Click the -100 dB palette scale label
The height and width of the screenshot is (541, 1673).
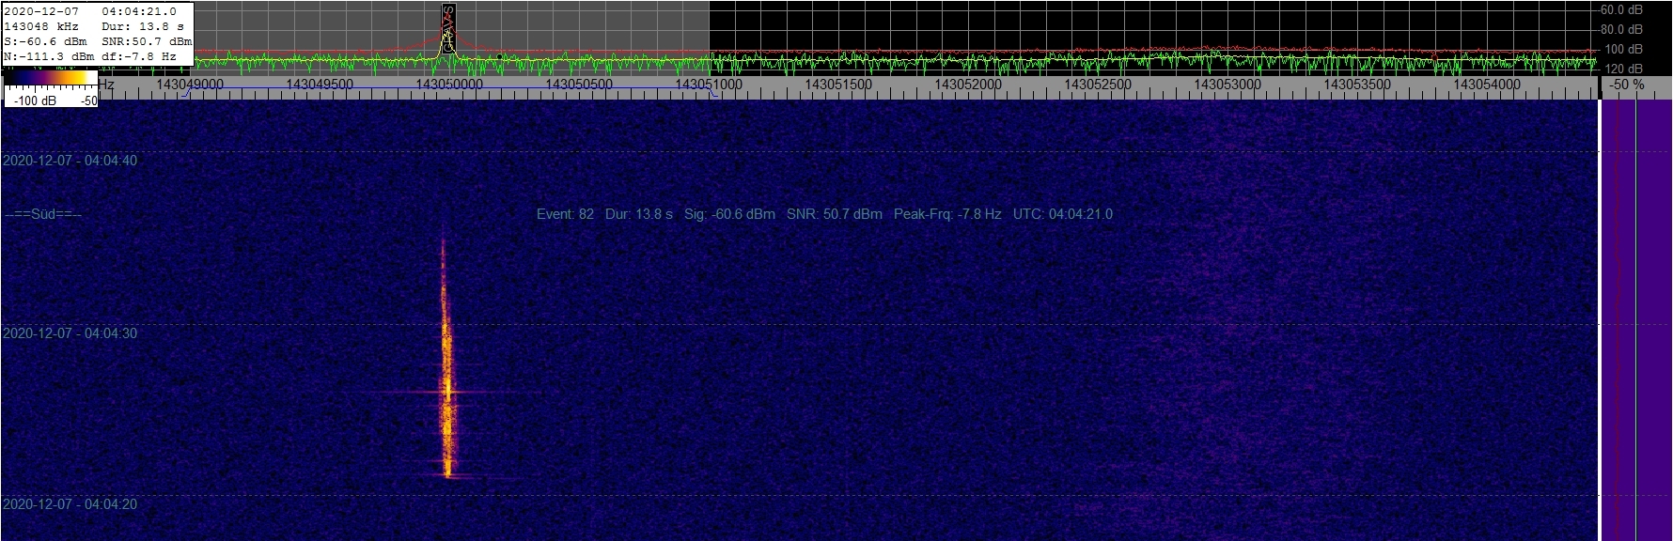(35, 100)
